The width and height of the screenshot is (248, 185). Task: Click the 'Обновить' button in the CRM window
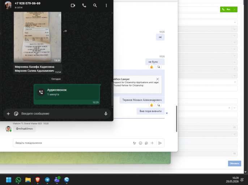235,163
